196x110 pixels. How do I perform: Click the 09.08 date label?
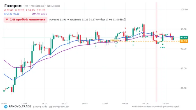coord(166,103)
